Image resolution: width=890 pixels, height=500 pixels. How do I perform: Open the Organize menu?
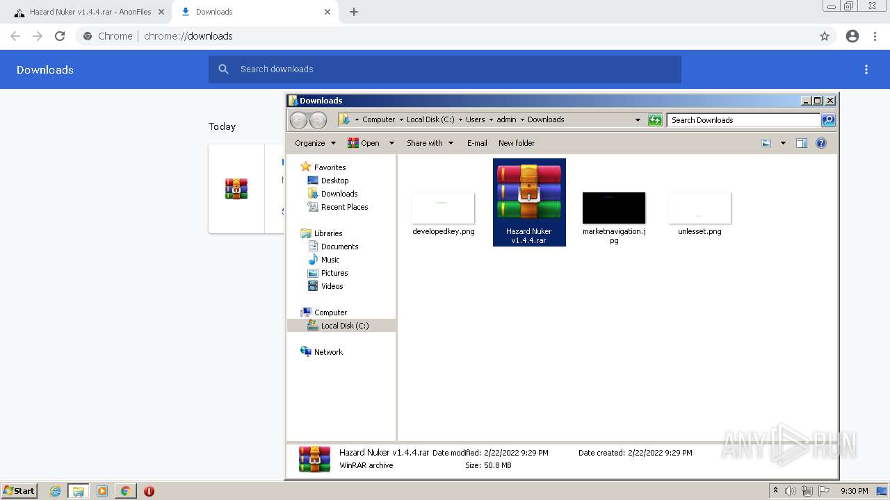316,143
